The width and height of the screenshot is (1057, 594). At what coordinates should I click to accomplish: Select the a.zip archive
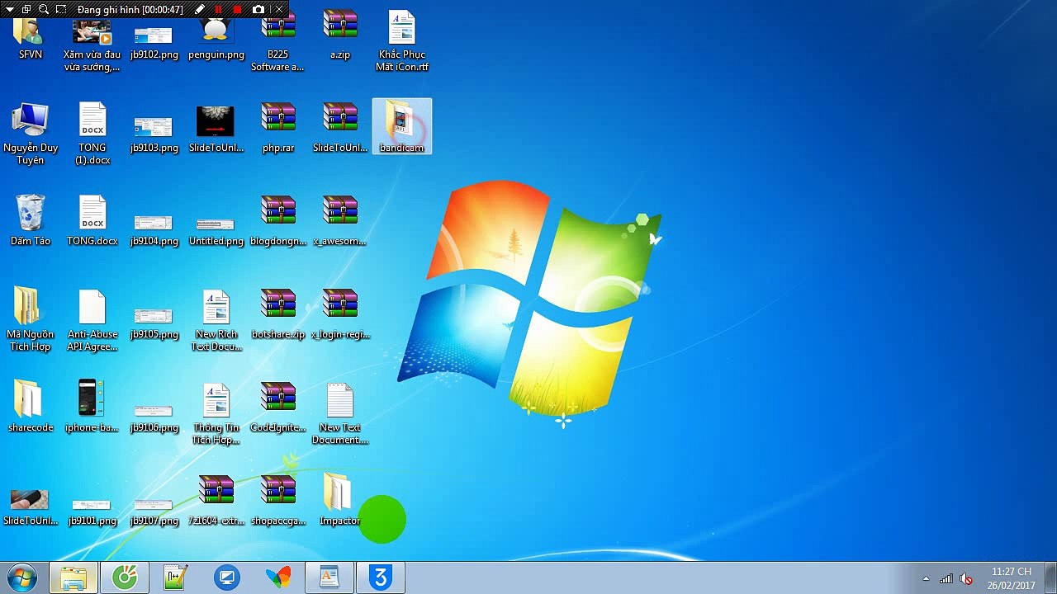[x=340, y=37]
